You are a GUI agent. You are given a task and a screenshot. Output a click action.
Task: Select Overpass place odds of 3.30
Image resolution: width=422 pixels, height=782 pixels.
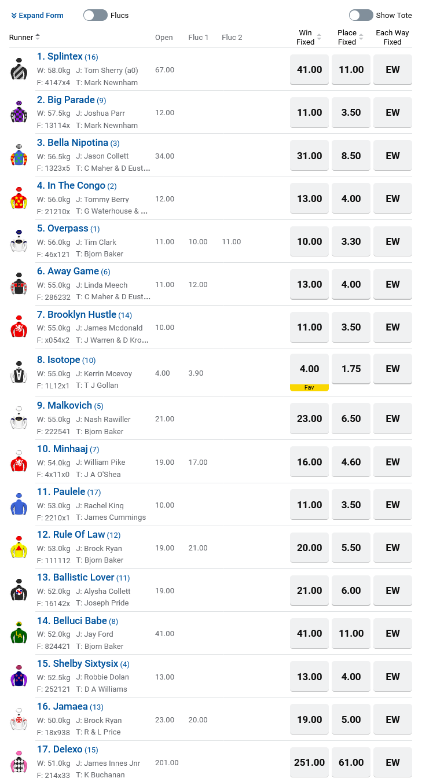pos(351,241)
